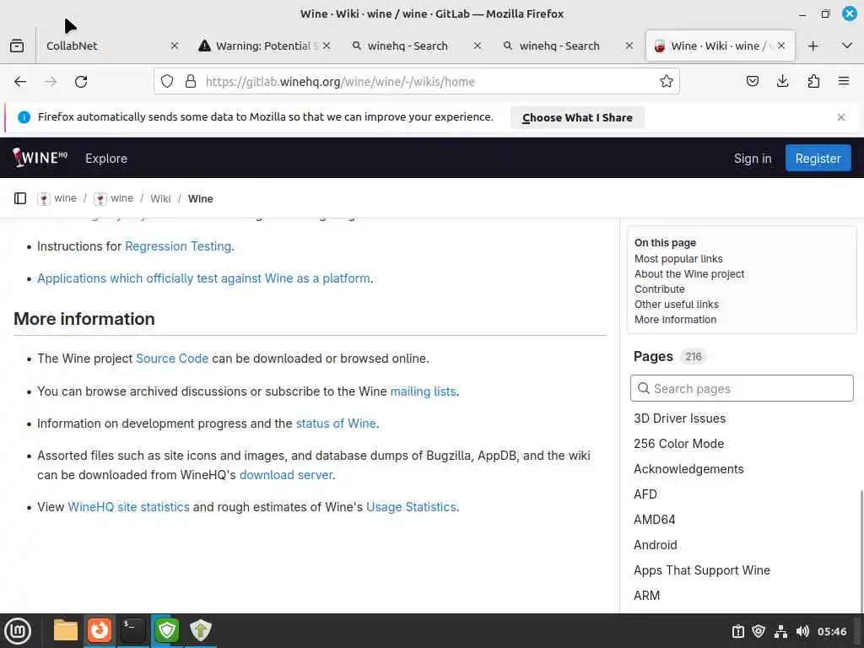Screen dimensions: 864x648
Task: Open the AMD64 wiki page
Action: (x=654, y=520)
